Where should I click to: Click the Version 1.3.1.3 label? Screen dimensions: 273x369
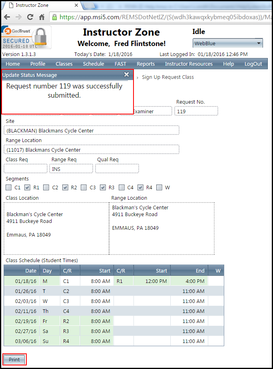[19, 54]
